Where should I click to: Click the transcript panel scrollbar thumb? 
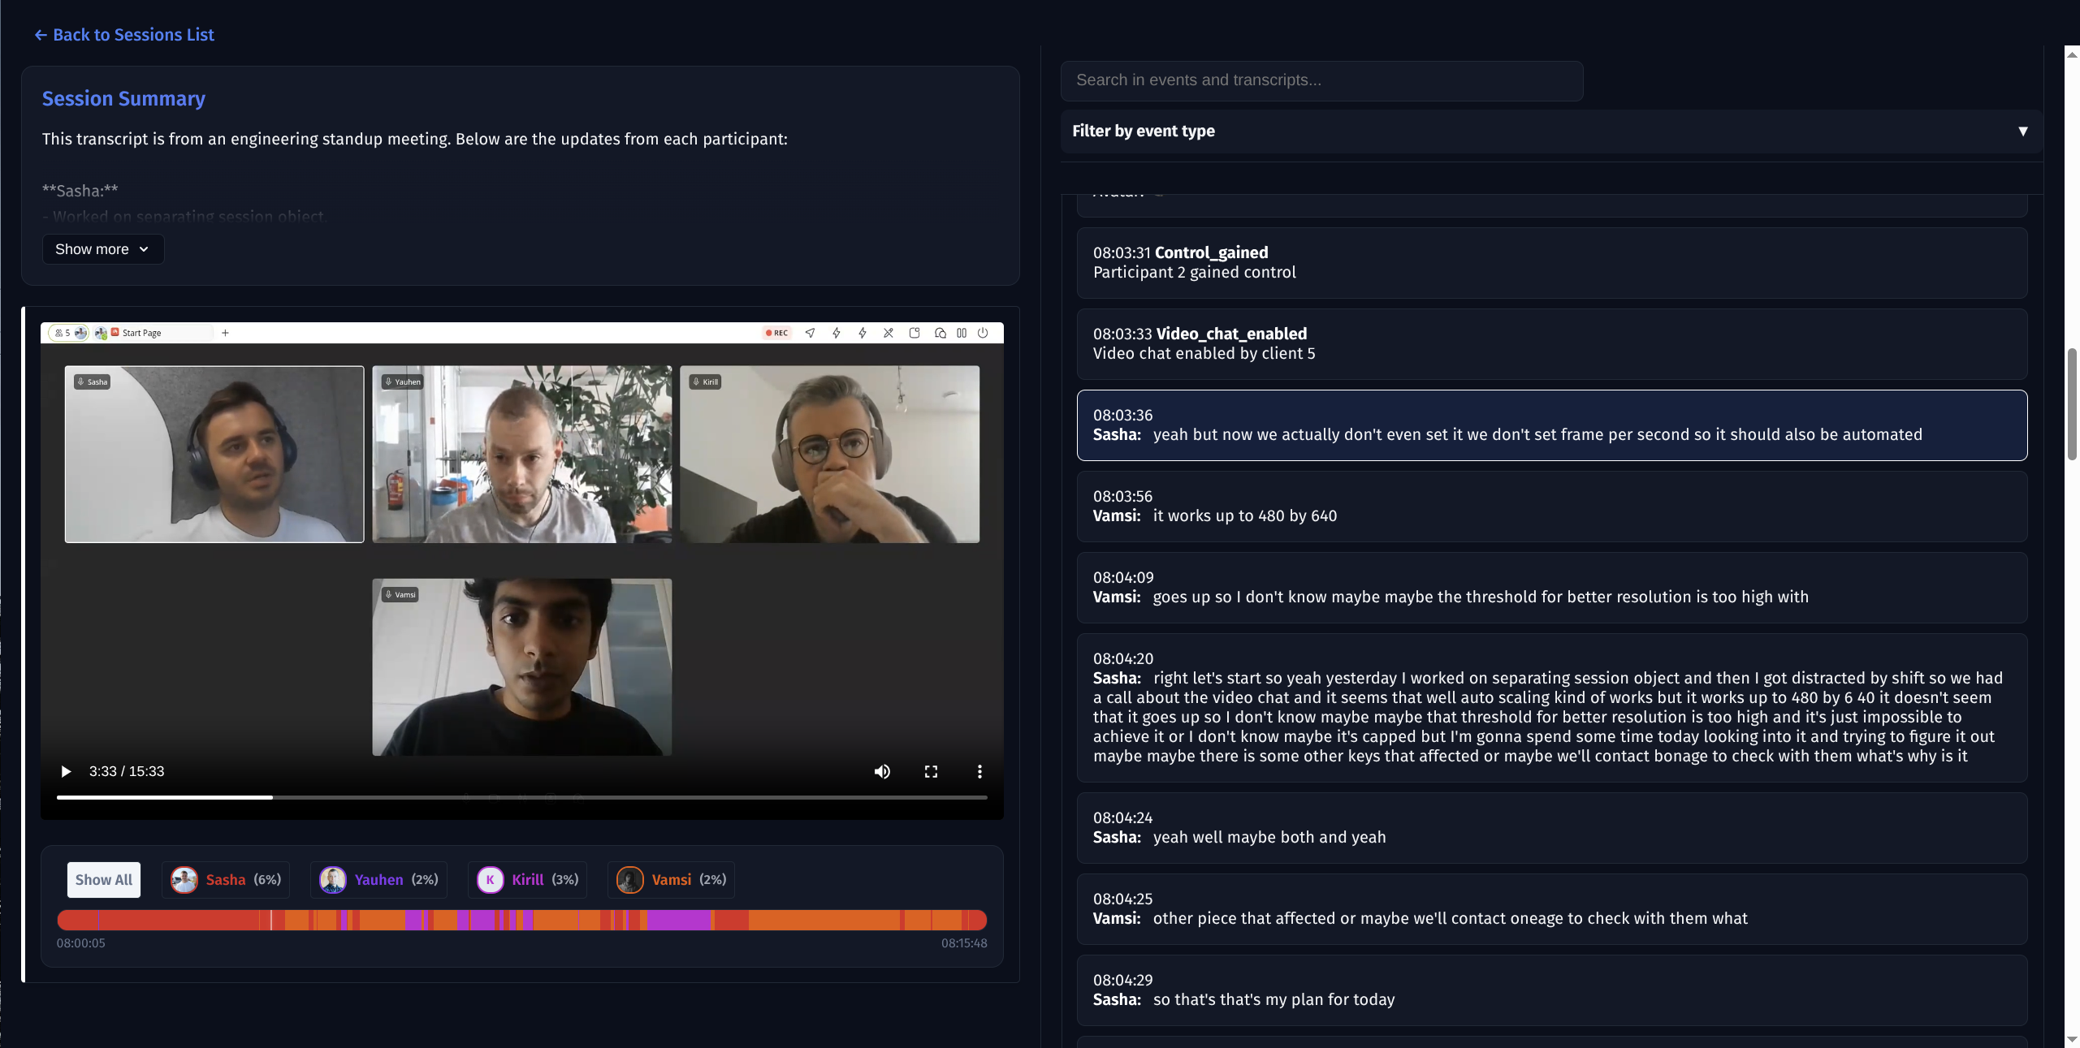point(2072,403)
